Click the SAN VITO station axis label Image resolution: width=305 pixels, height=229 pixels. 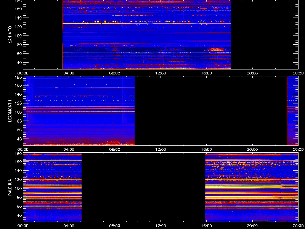coord(10,35)
